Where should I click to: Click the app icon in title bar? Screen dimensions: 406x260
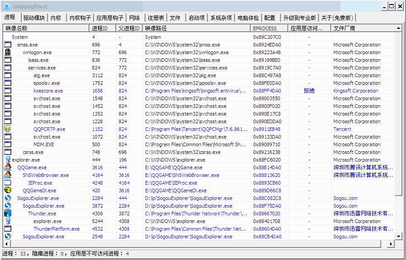[x=6, y=6]
